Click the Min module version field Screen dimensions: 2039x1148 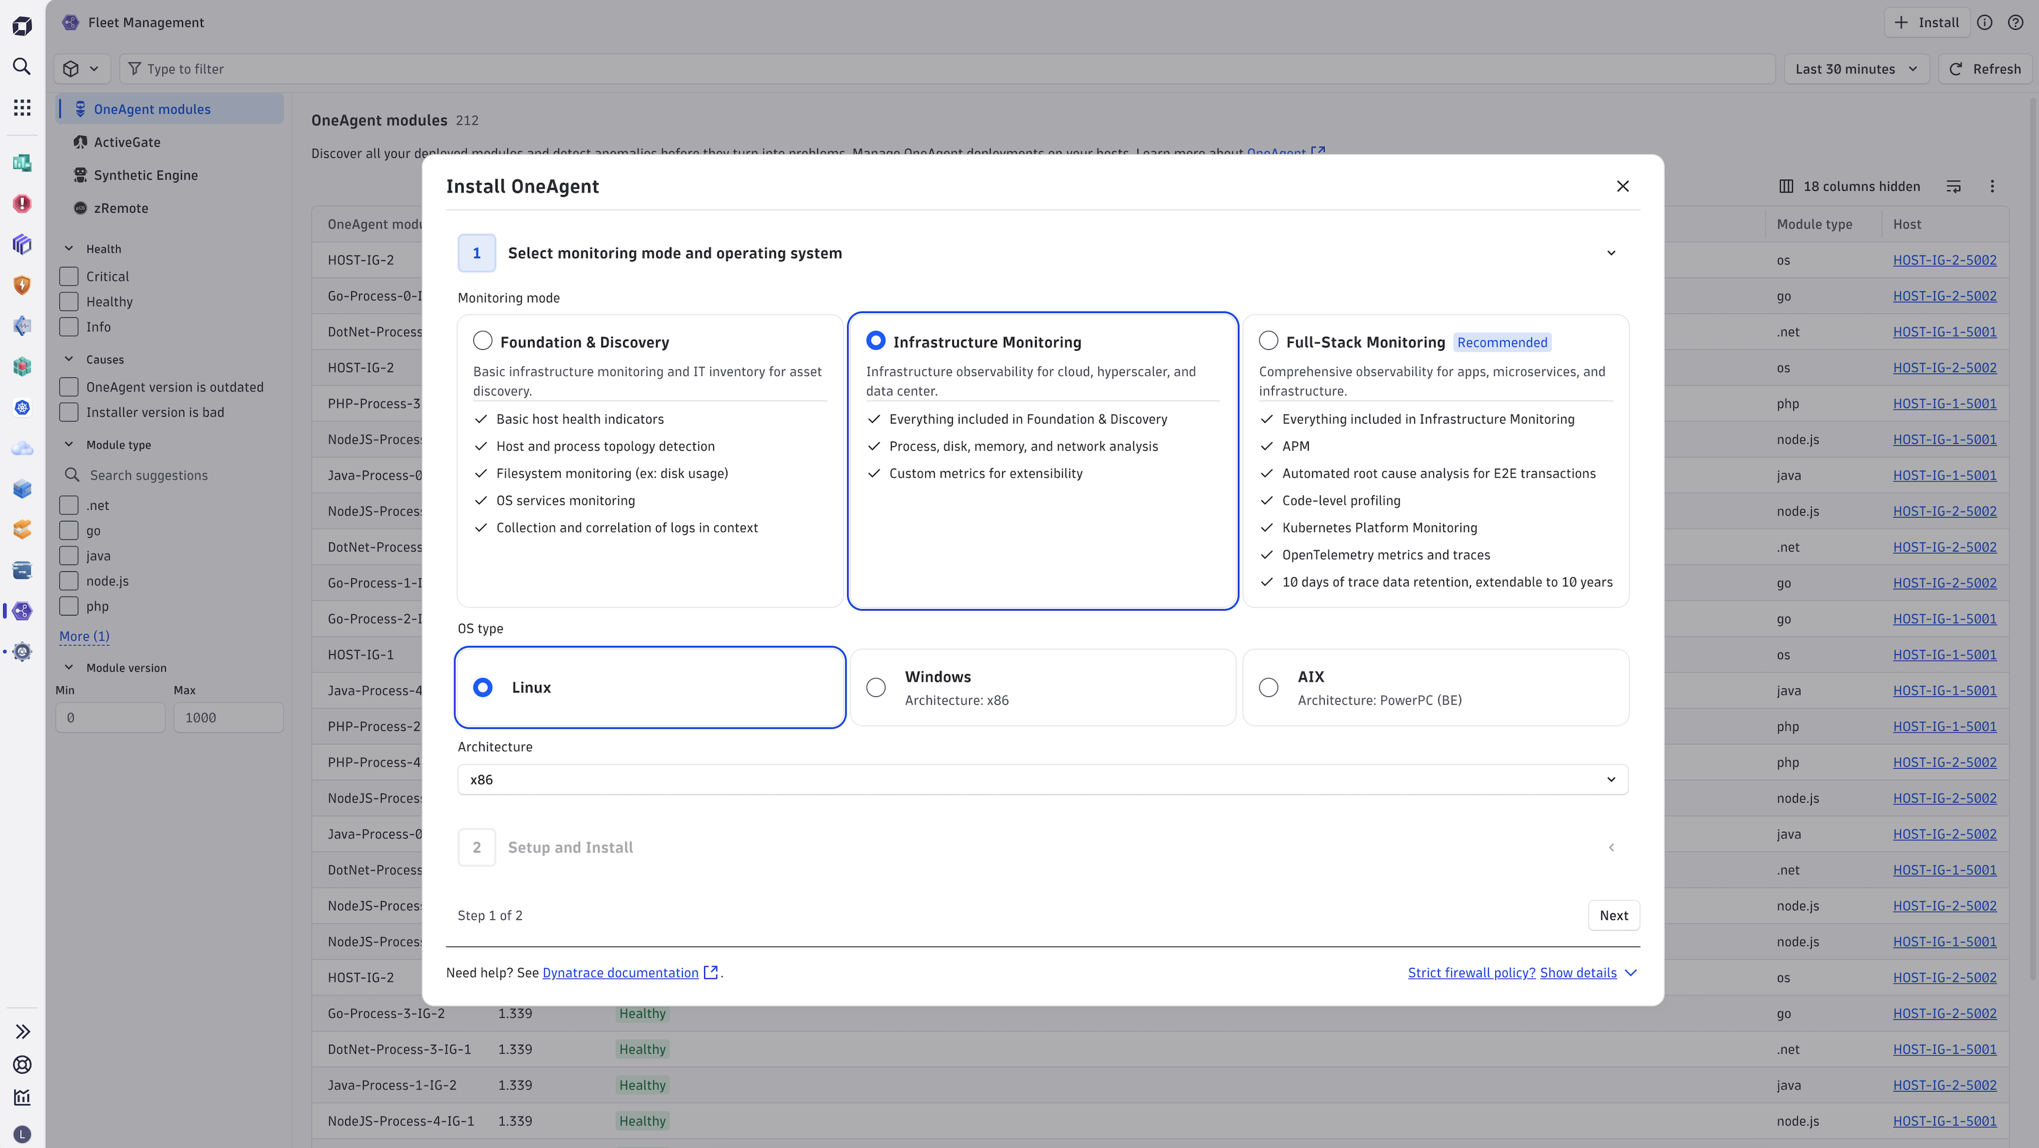pos(110,717)
